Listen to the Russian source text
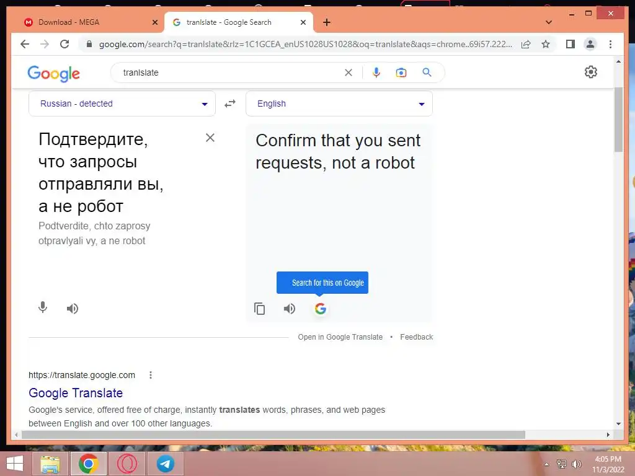 pos(72,309)
